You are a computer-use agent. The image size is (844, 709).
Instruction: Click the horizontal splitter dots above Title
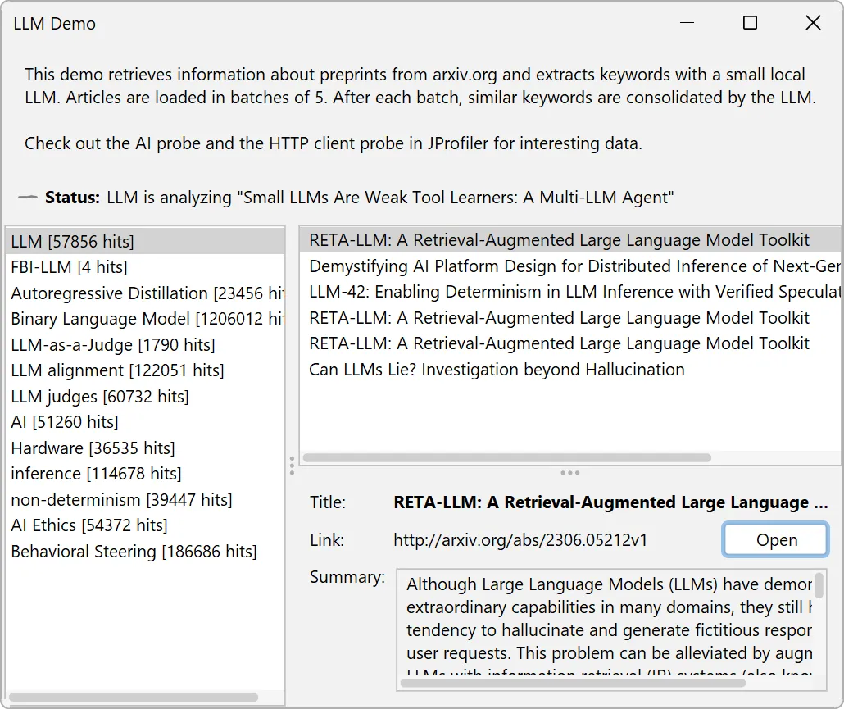click(570, 472)
